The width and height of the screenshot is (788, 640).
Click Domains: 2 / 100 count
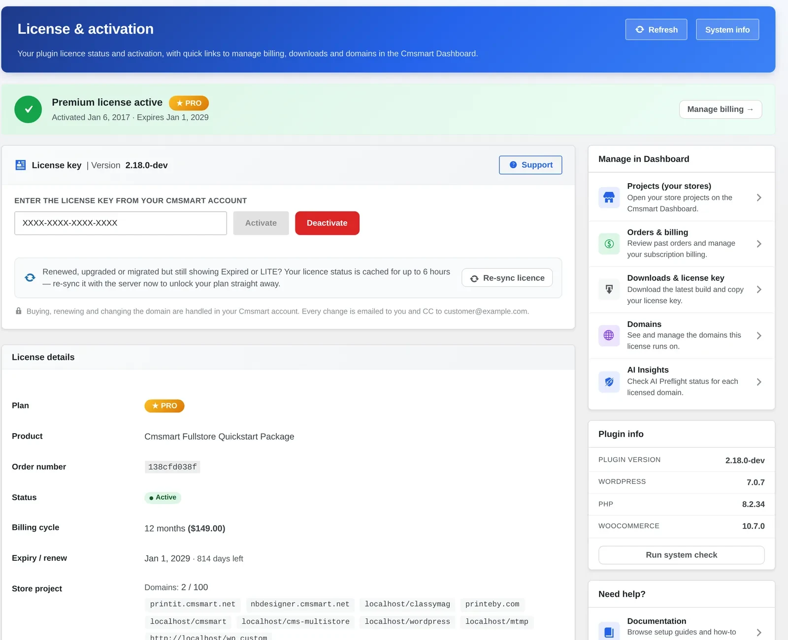pos(176,587)
